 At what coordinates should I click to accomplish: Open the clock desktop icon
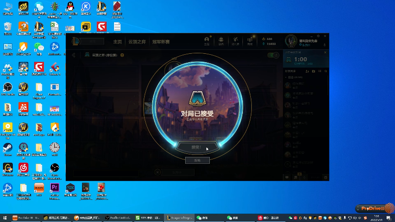point(54,149)
